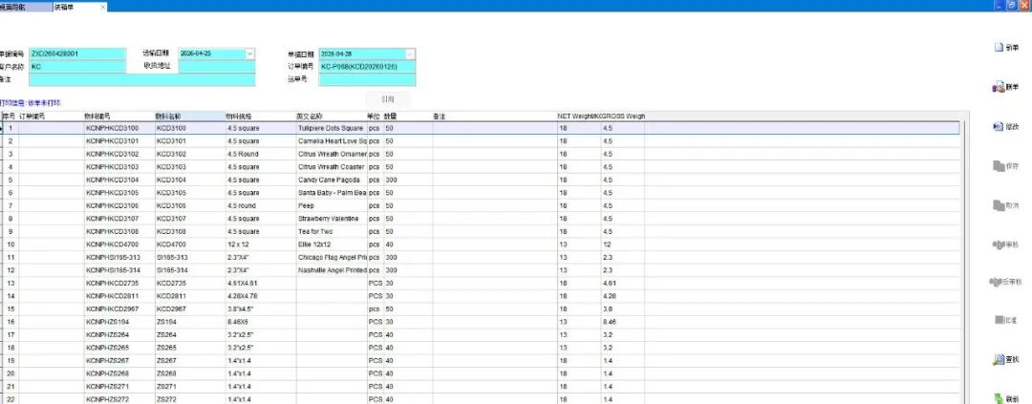Click the 物料编号 column header
The width and height of the screenshot is (1032, 404).
tap(118, 117)
